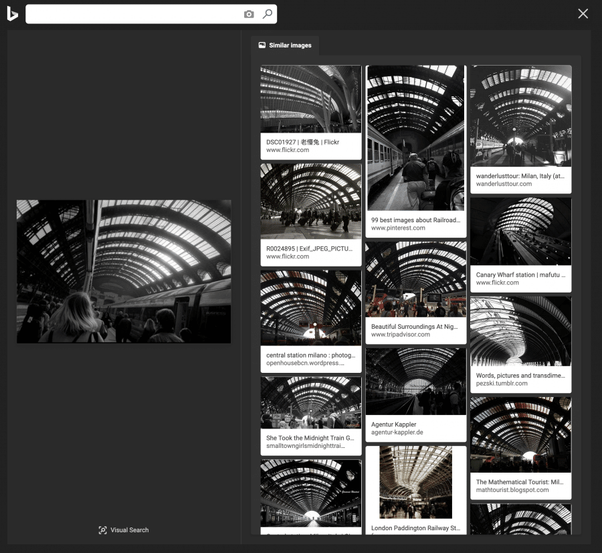Open the camera image search icon
Screen dimensions: 602x553
pos(249,14)
